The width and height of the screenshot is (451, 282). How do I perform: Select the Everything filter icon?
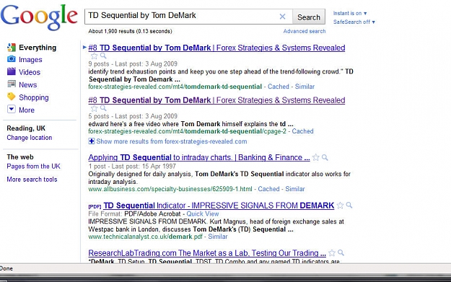(x=12, y=48)
